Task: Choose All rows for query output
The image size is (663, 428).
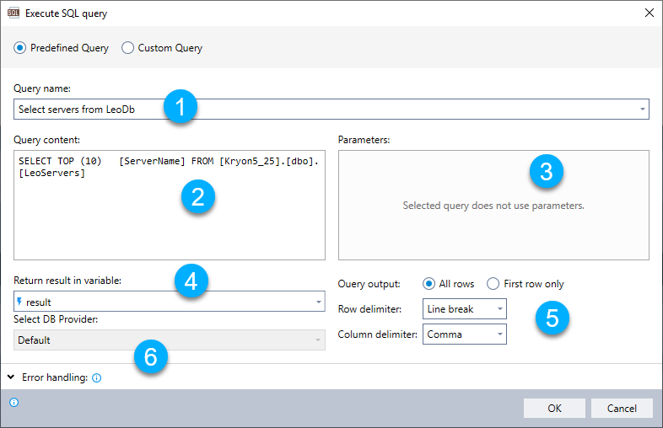Action: click(x=429, y=284)
